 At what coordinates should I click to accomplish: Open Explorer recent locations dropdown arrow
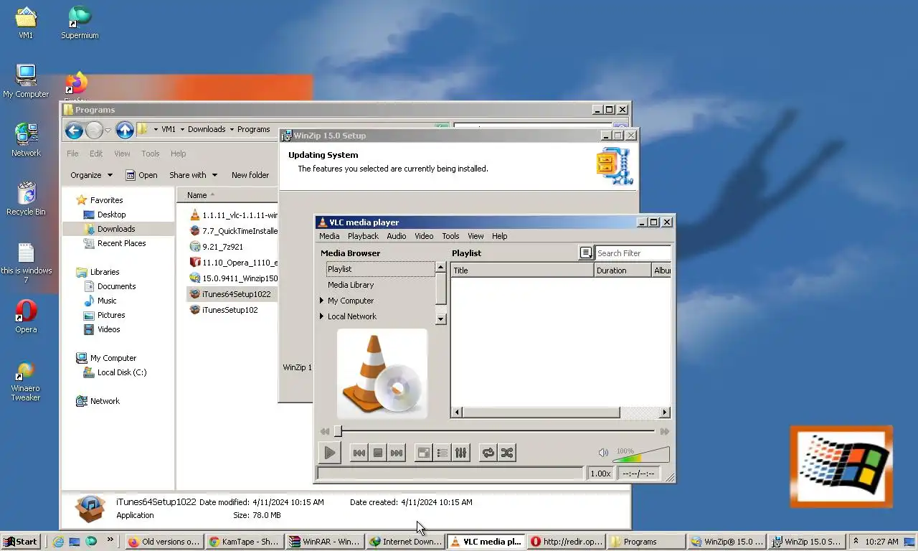click(x=108, y=130)
